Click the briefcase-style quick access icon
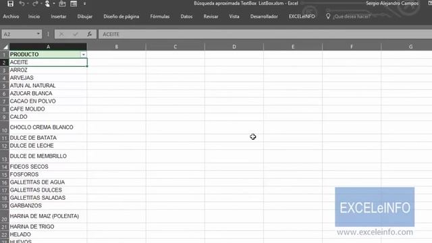 pos(62,3)
